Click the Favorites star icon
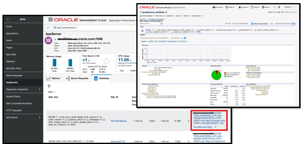Viewport: 301px width, 144px height. (x=240, y=7)
